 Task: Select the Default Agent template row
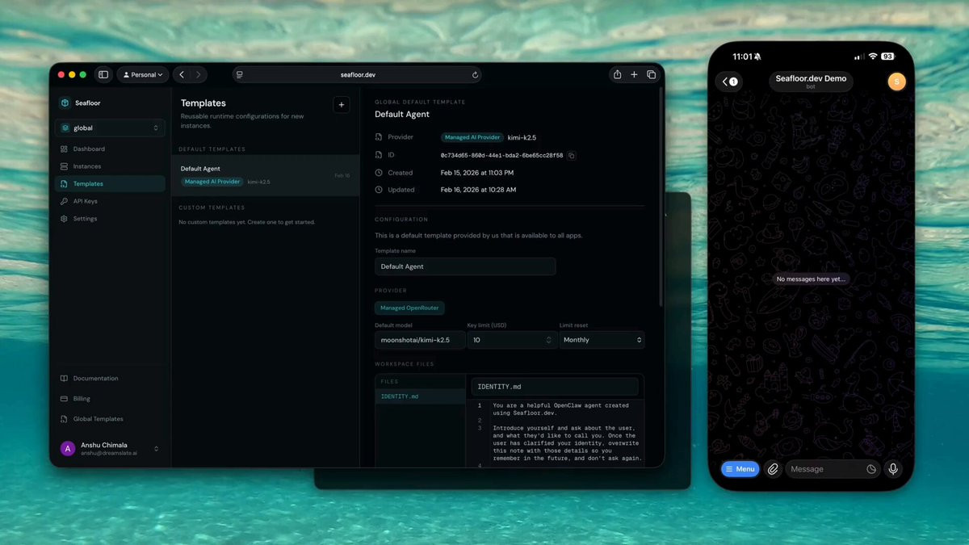click(265, 175)
